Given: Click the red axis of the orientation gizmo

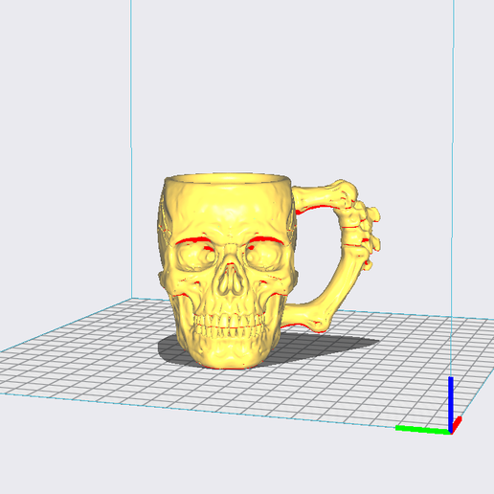Looking at the screenshot, I should 457,424.
